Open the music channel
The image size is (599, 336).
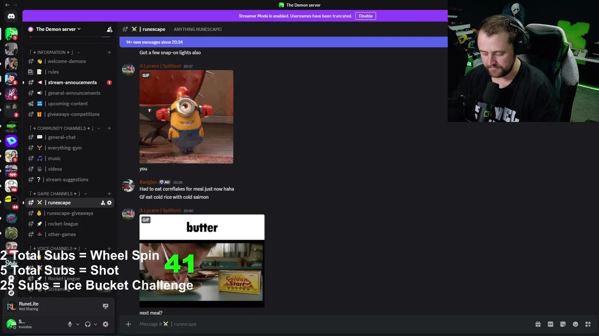point(69,158)
